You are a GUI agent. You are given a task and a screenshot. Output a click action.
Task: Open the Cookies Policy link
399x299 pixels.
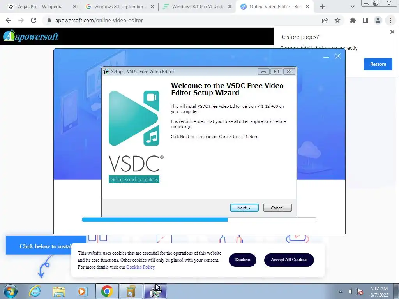[141, 267]
